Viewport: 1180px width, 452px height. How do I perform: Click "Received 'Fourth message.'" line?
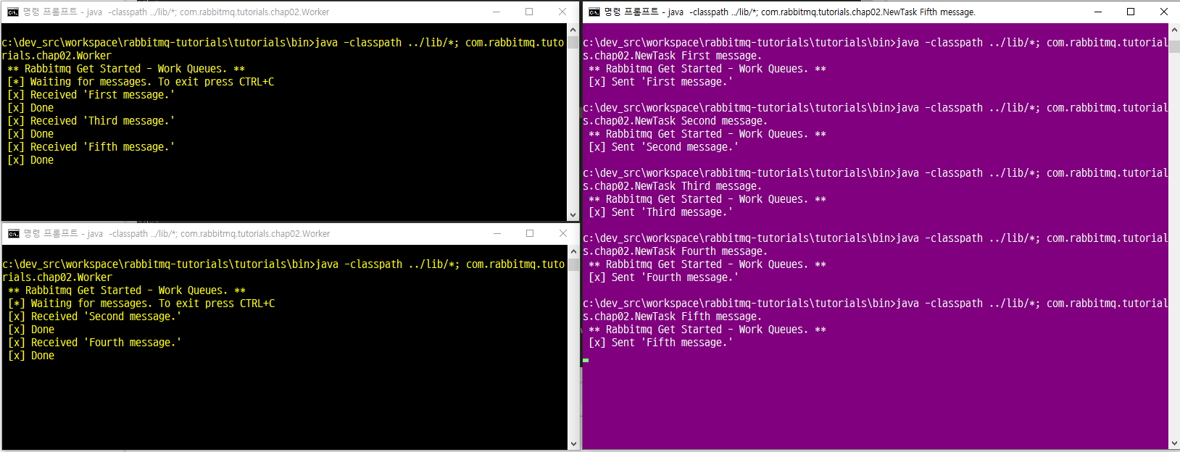coord(94,343)
